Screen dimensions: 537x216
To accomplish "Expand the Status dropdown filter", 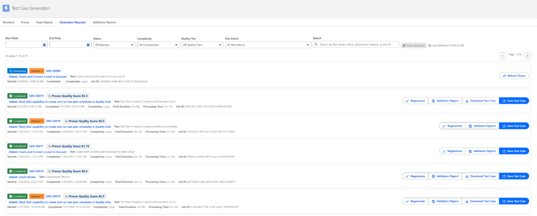I will [114, 45].
